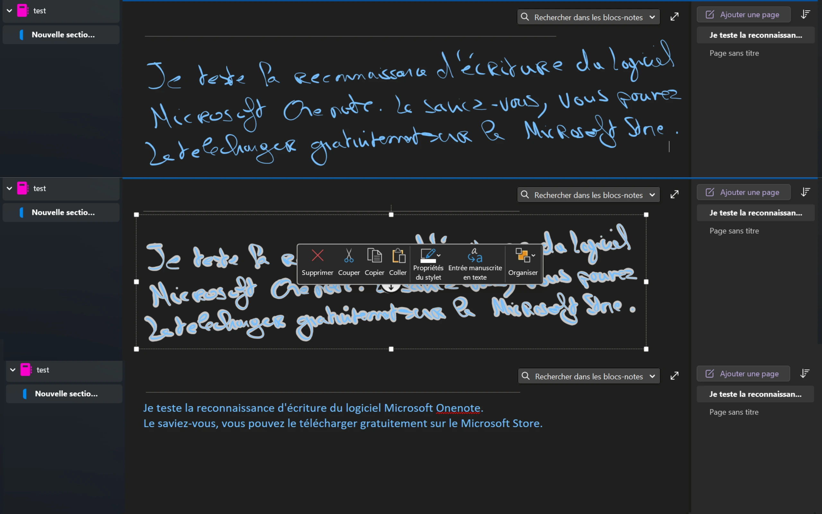Open Page sans titre in top screenshot

click(734, 53)
